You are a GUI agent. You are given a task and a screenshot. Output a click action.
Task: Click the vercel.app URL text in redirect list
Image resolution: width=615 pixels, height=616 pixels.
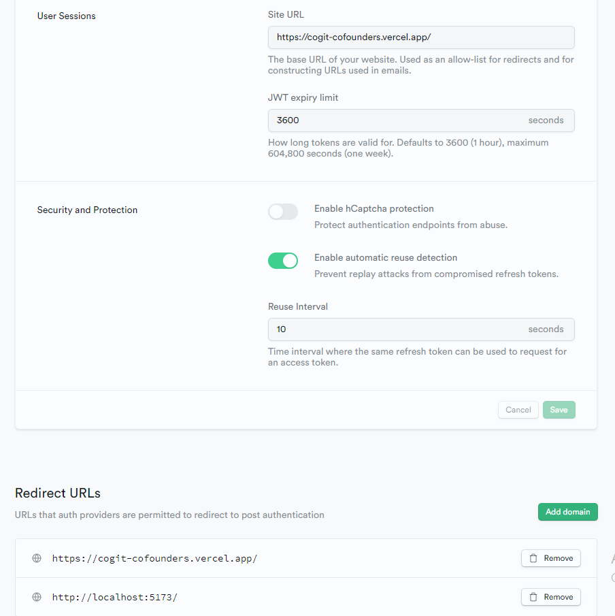click(x=154, y=558)
